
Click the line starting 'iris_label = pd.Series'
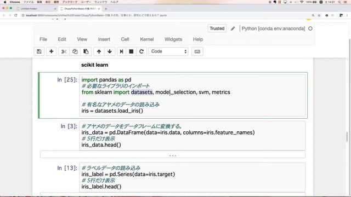pos(128,174)
